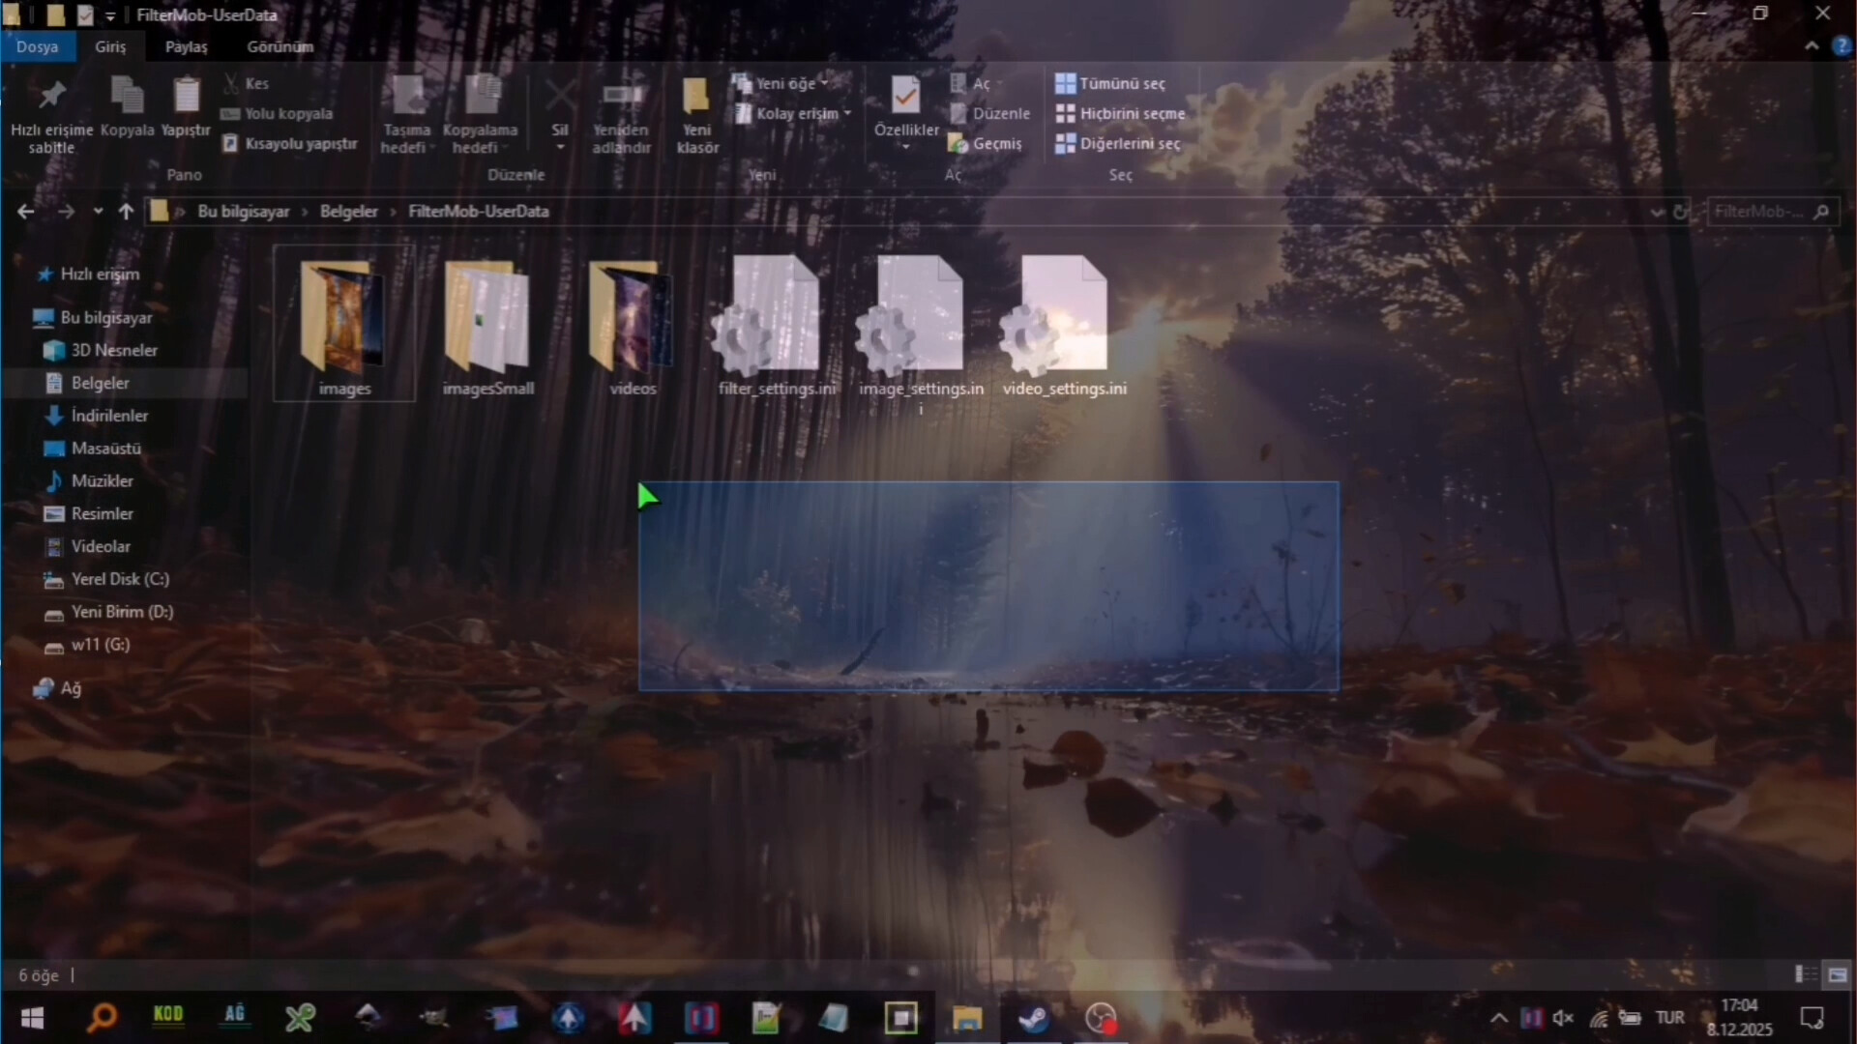Navigate back with the back arrow
This screenshot has height=1044, width=1857.
tap(24, 211)
